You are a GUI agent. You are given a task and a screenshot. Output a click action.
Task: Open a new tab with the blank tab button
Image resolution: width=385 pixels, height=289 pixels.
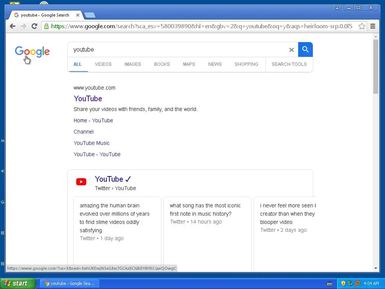[90, 15]
